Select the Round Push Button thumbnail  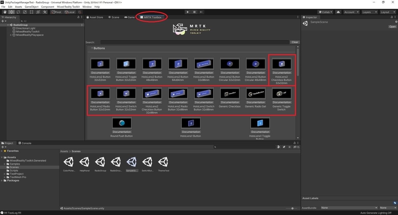[x=122, y=123]
